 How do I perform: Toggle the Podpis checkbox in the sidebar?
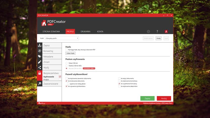[60, 79]
